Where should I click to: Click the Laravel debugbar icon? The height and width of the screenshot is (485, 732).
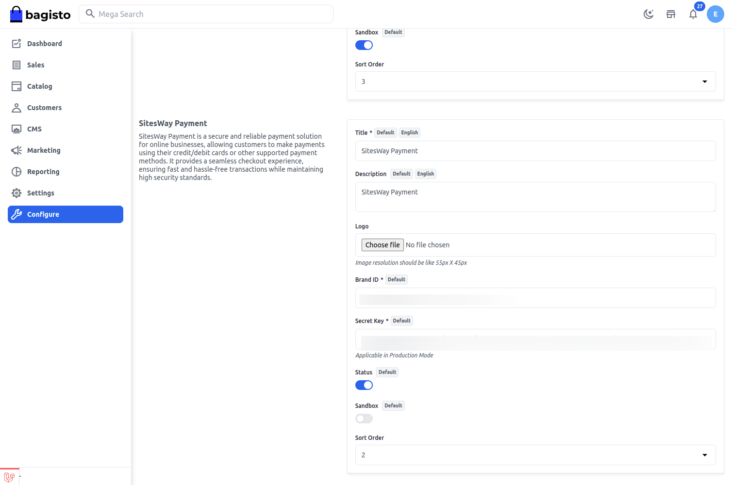click(x=9, y=477)
